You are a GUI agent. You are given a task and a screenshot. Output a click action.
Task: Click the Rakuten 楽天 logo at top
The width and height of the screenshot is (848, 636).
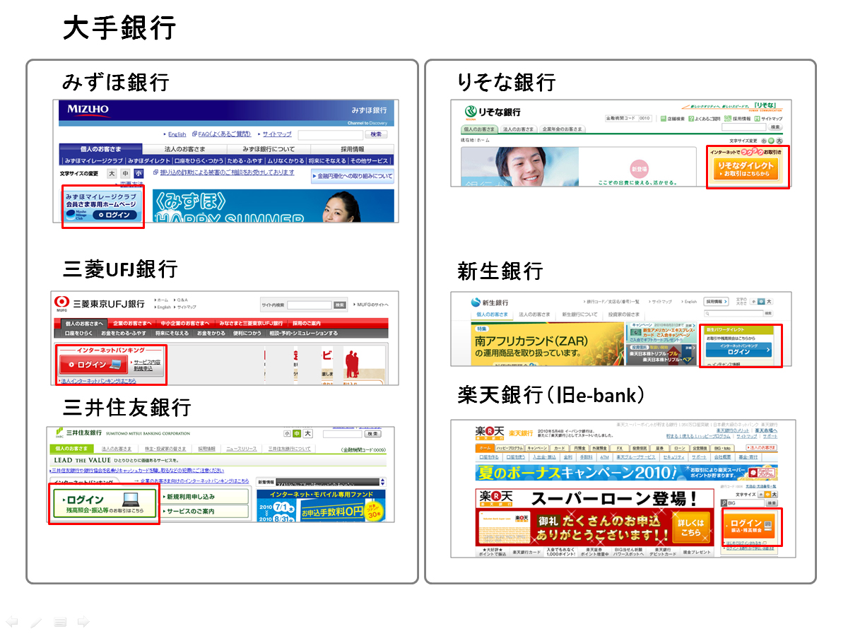pyautogui.click(x=490, y=433)
